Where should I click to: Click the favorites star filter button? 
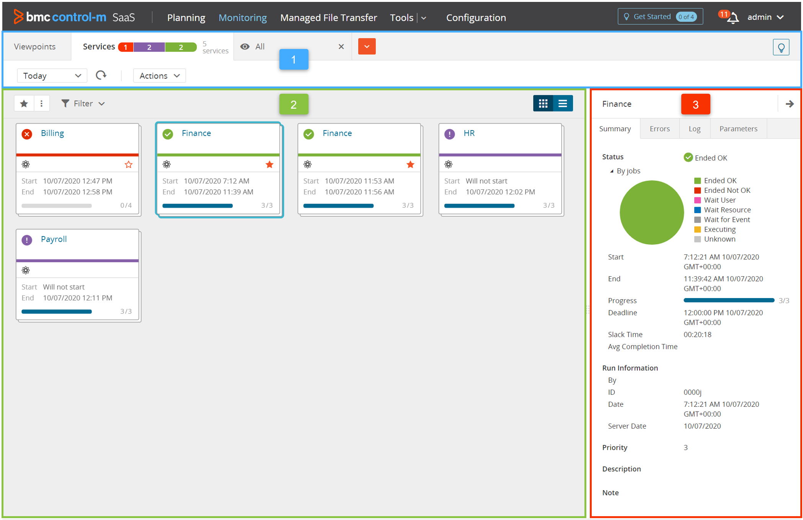(24, 103)
